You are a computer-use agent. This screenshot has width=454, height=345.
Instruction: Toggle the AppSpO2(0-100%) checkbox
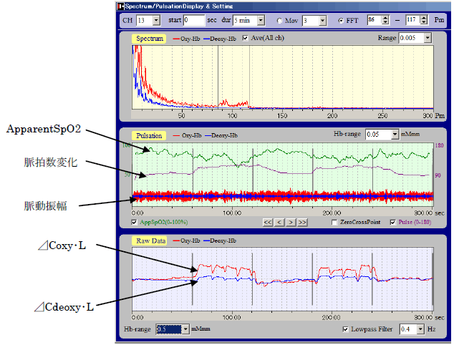click(135, 223)
